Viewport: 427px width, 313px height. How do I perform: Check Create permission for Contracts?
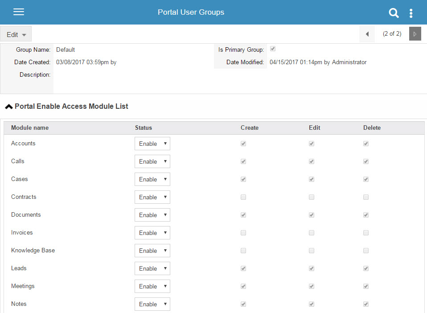point(243,197)
